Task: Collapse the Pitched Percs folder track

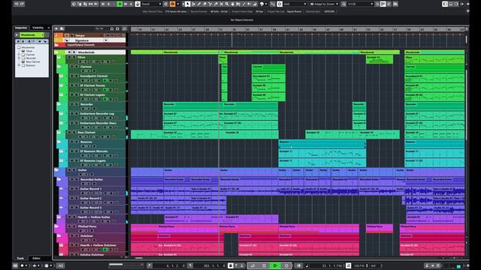Action: tap(56, 226)
